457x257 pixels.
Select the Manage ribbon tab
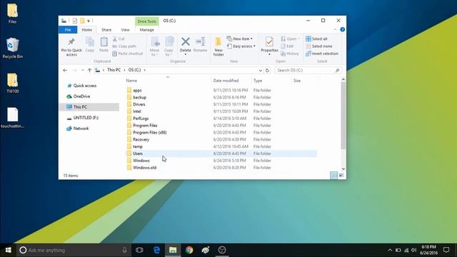click(146, 30)
